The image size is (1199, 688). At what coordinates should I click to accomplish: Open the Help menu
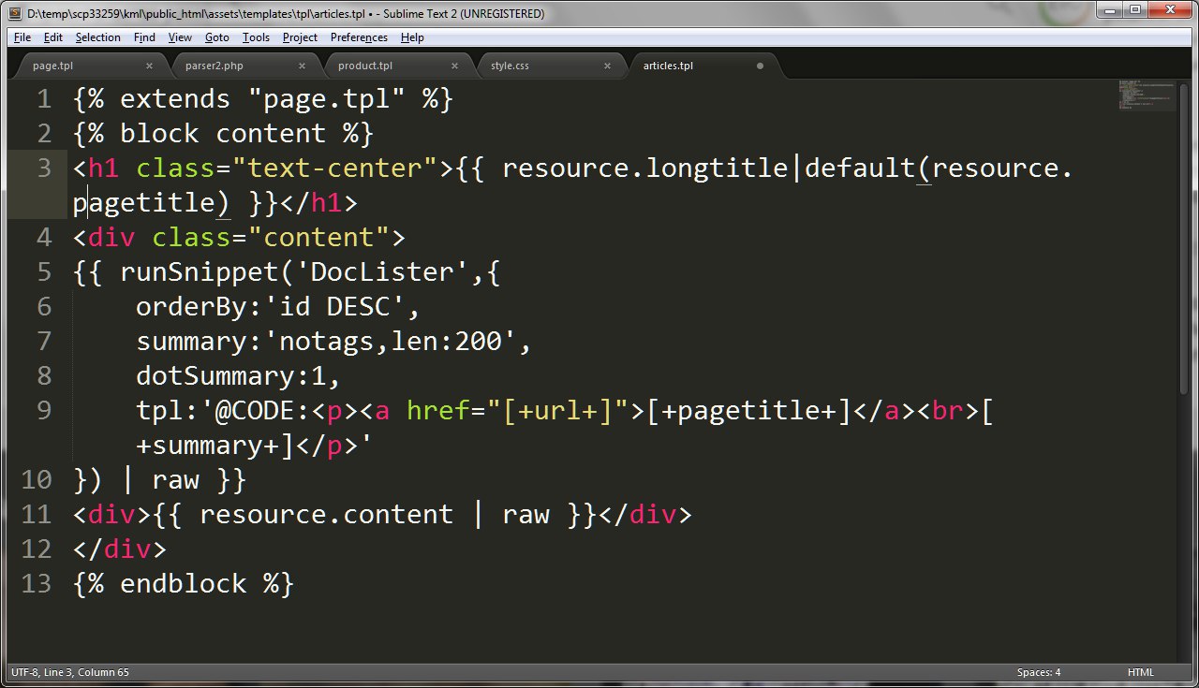pyautogui.click(x=412, y=37)
